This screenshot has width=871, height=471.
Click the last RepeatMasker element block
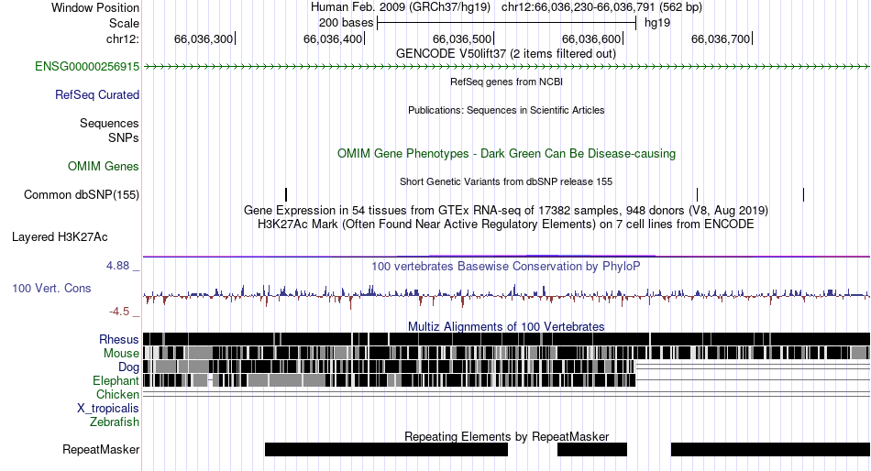pos(770,449)
